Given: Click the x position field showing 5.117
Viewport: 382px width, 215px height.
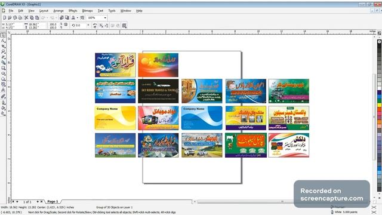Looking at the screenshot, I should pos(12,24).
